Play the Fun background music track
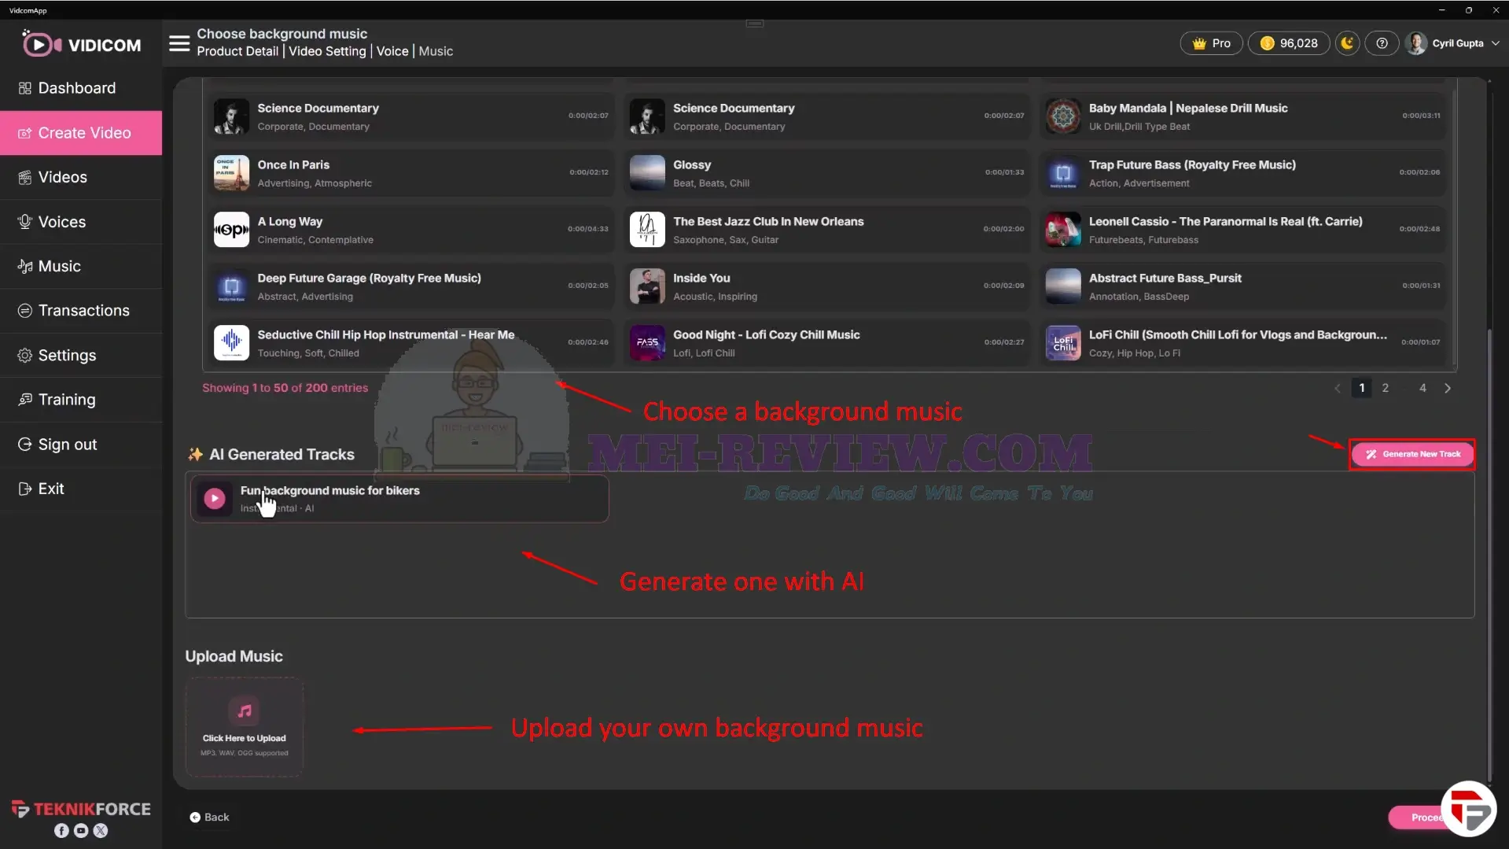 pyautogui.click(x=214, y=498)
